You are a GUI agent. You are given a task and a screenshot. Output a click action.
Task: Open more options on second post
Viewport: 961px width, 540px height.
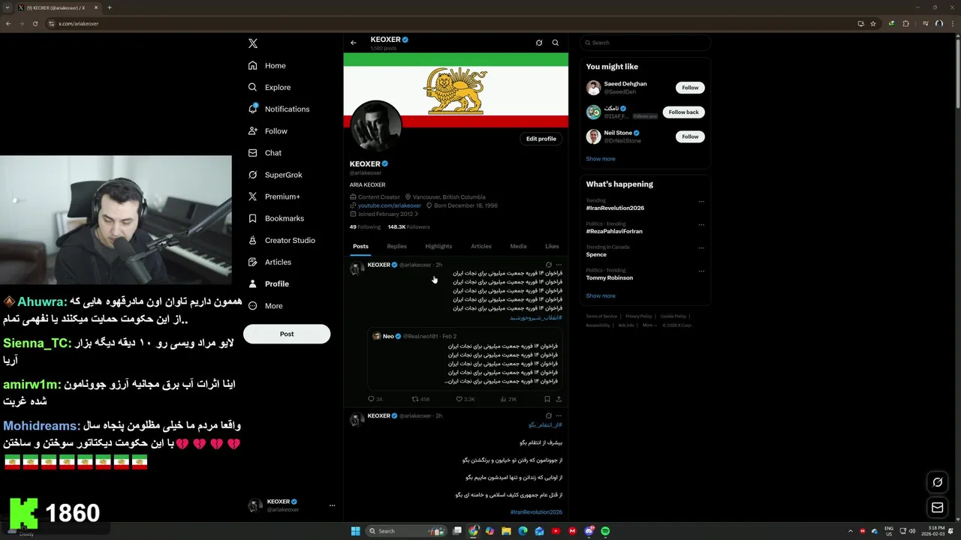click(x=559, y=415)
